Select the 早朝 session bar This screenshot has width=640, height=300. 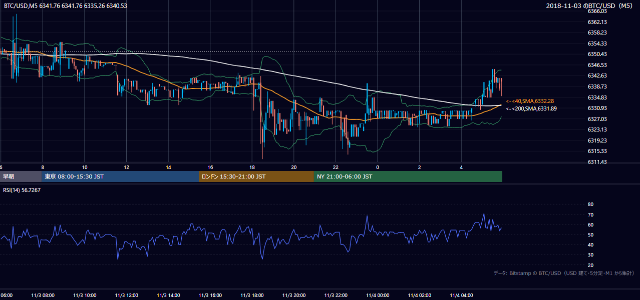coord(21,176)
